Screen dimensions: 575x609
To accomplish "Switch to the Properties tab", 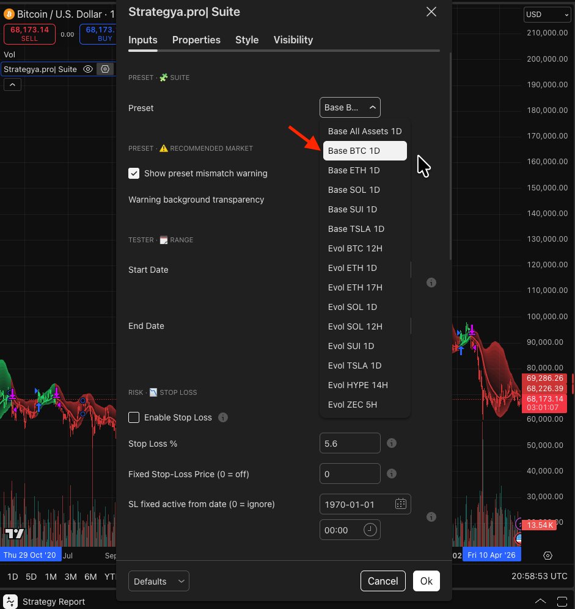I will [x=196, y=40].
